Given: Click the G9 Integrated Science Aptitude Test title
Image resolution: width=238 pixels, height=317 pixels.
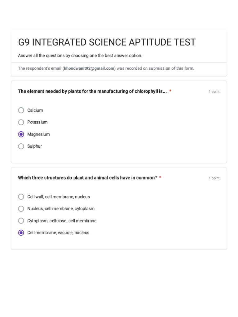Looking at the screenshot, I should tap(107, 42).
